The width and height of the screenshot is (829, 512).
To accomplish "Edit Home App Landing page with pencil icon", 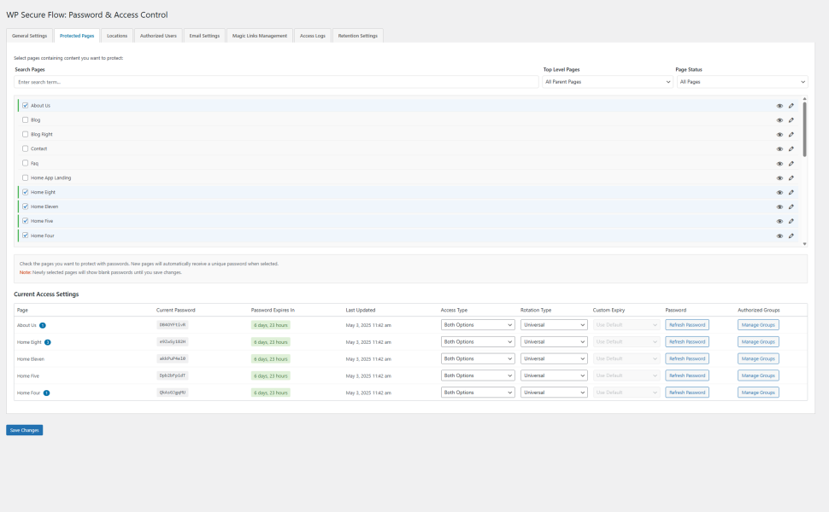I will 791,177.
